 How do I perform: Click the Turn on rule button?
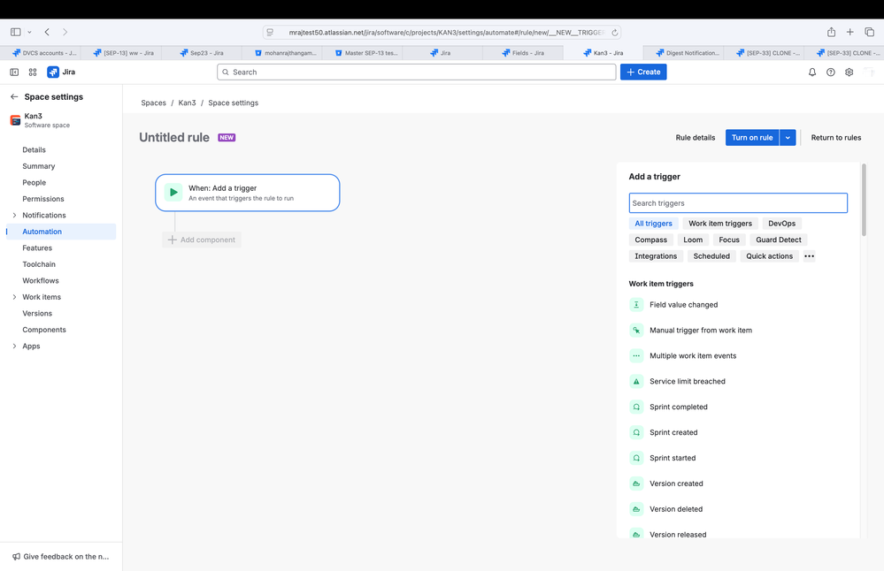click(752, 137)
